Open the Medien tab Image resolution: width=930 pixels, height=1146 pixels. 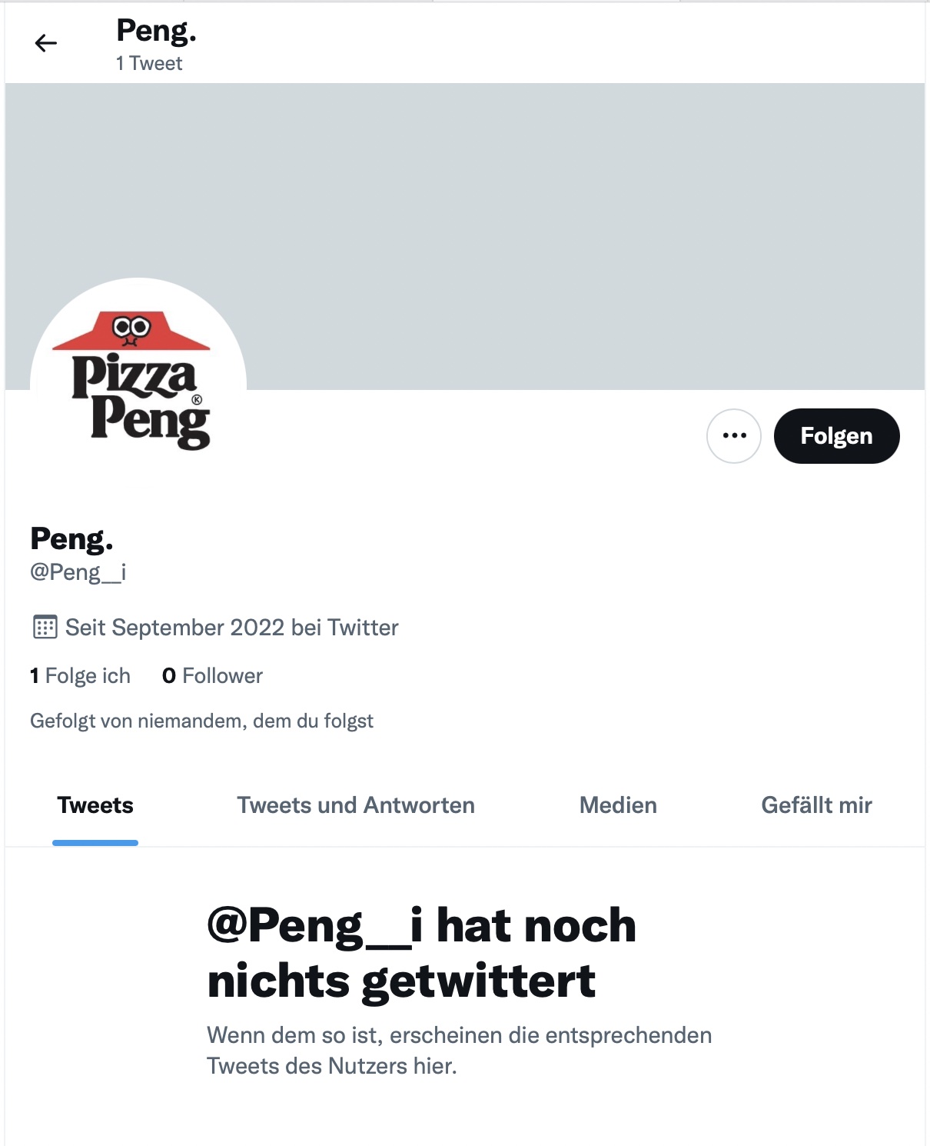(x=618, y=805)
